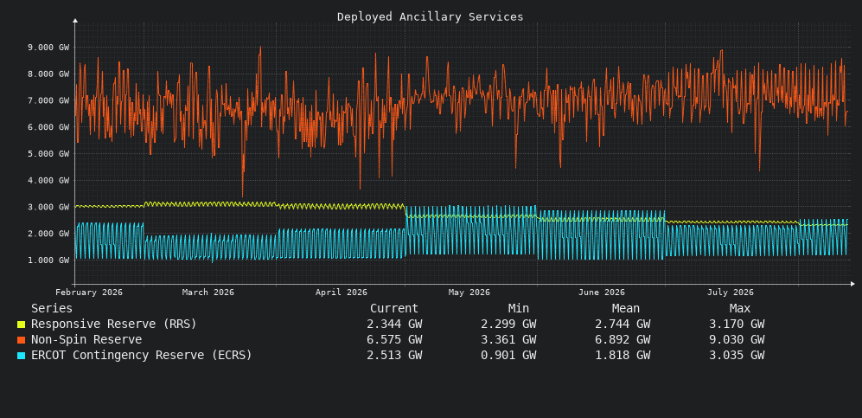This screenshot has height=418, width=862.
Task: Click ECRS max value 3.035 GW
Action: [x=737, y=356]
